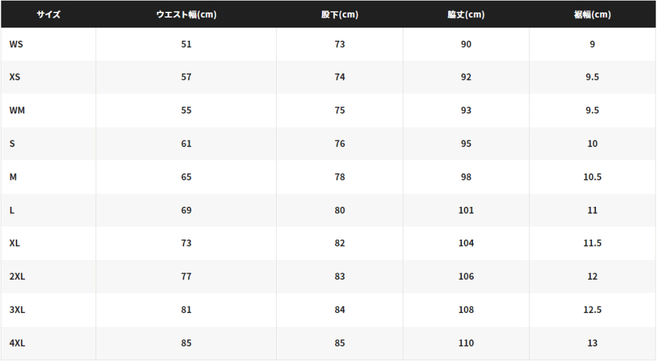Screen dimensions: 657x361
Task: Click the XS size label
Action: pos(14,77)
